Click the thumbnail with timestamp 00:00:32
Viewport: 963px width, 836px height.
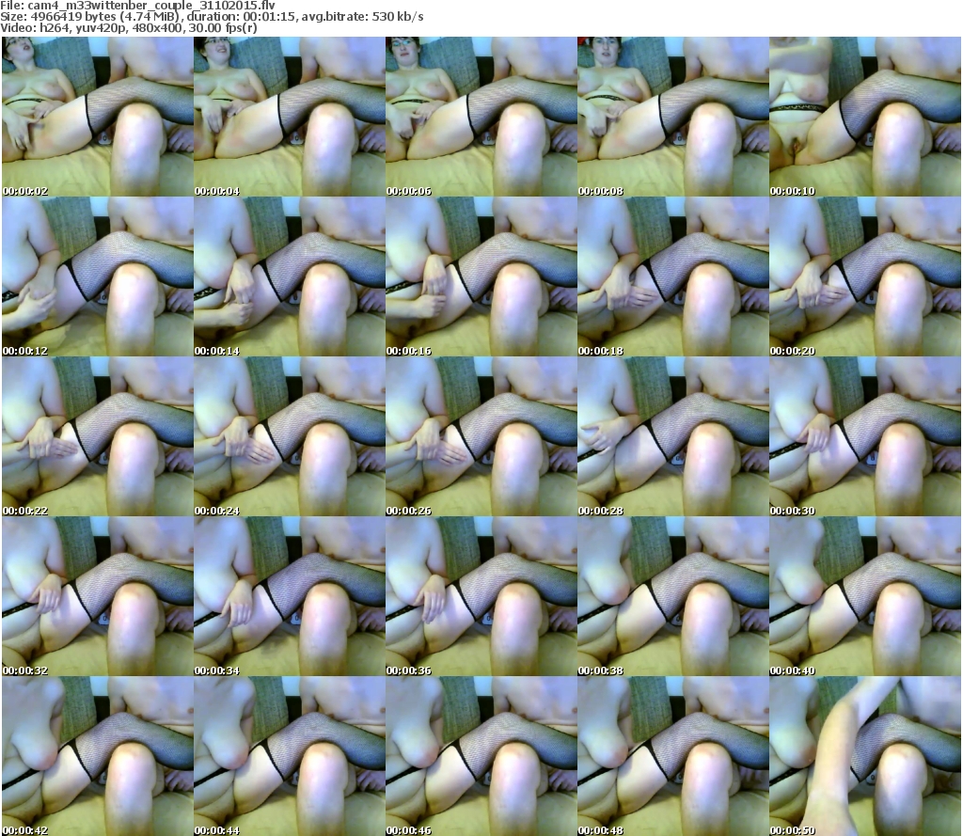pyautogui.click(x=97, y=596)
